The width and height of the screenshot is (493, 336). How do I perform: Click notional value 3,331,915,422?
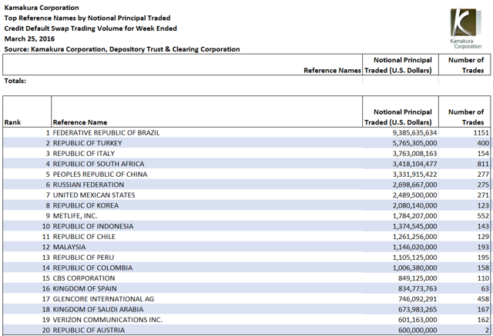pyautogui.click(x=414, y=174)
